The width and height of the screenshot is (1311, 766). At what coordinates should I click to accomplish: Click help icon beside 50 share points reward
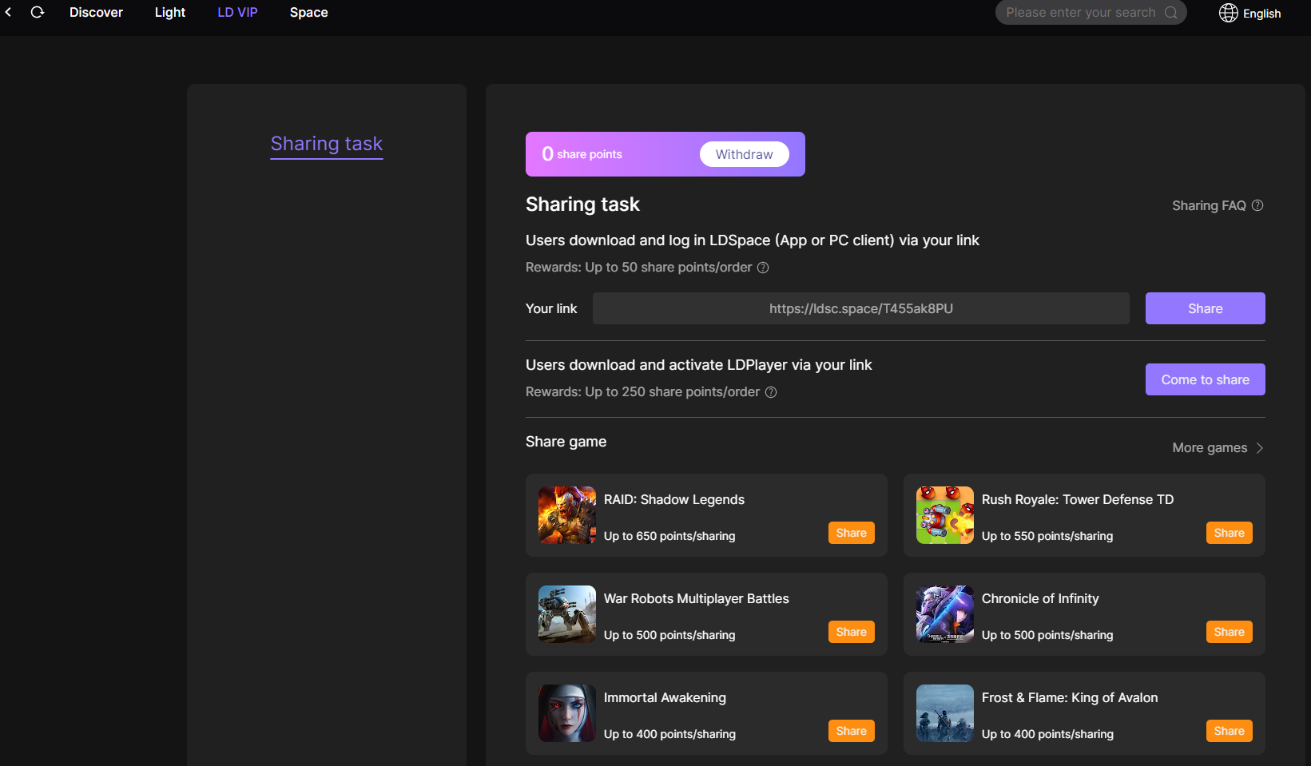763,268
